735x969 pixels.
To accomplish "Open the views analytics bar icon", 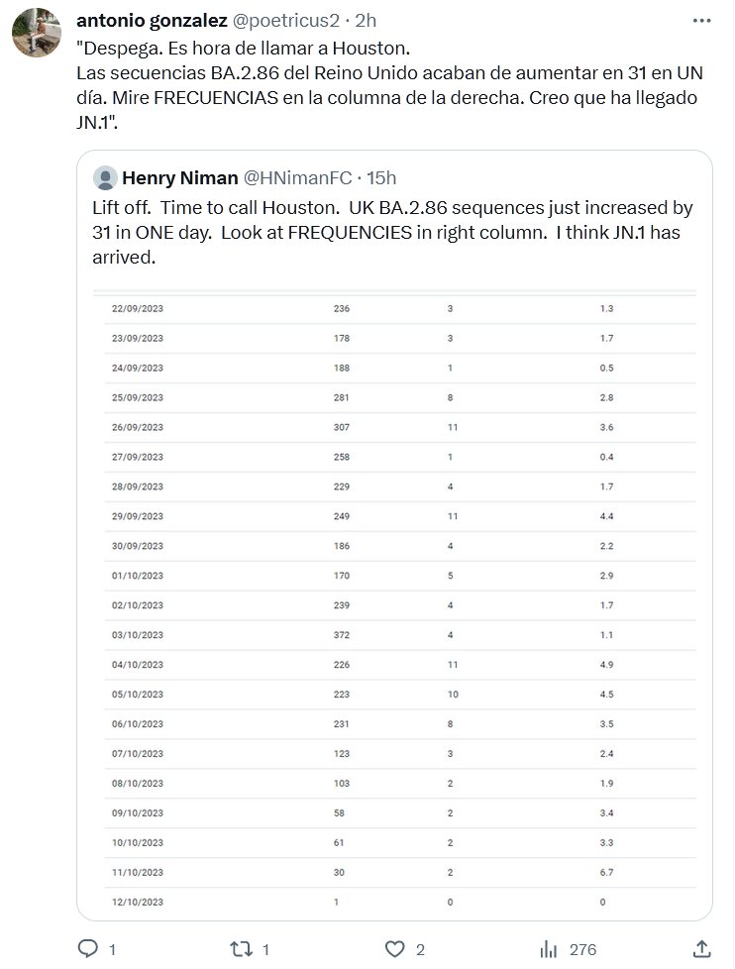I will pyautogui.click(x=548, y=948).
